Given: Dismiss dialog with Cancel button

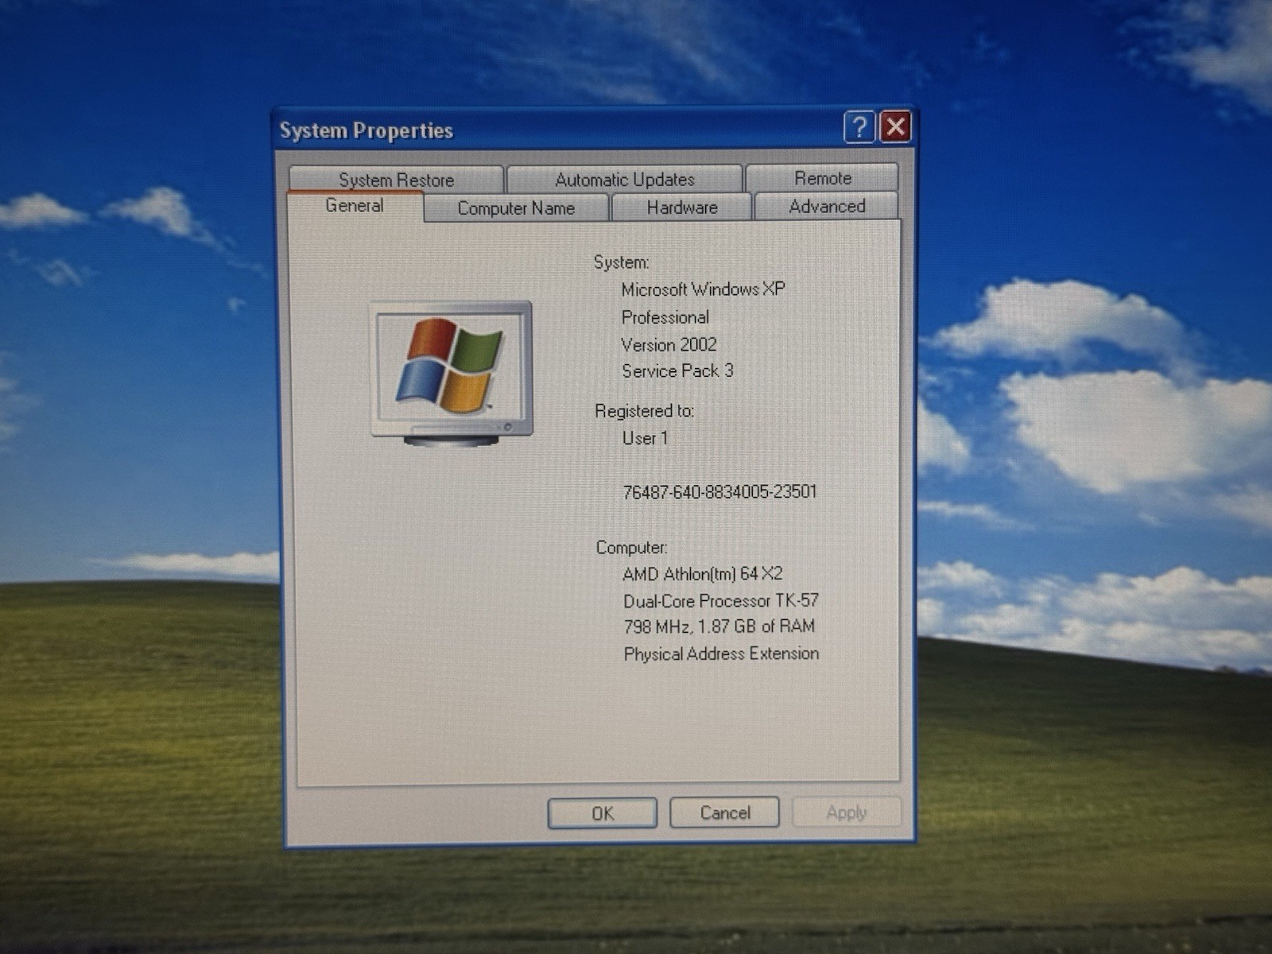Looking at the screenshot, I should click(x=725, y=812).
